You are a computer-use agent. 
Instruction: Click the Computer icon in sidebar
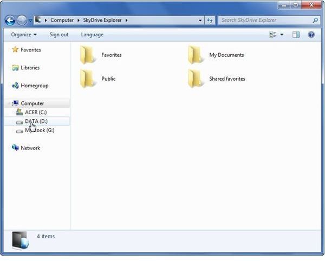(x=15, y=103)
